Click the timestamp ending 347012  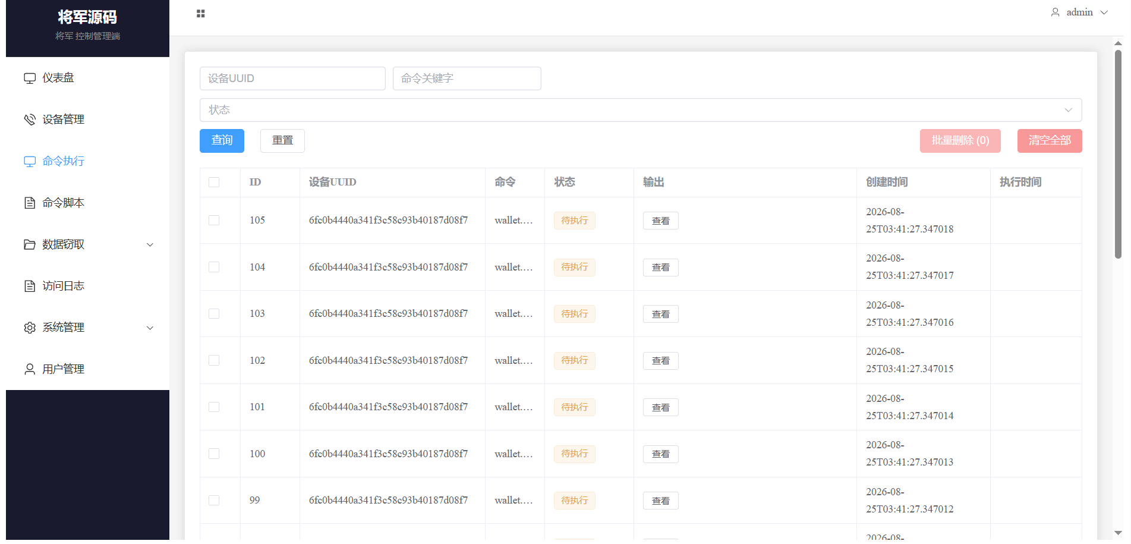910,501
